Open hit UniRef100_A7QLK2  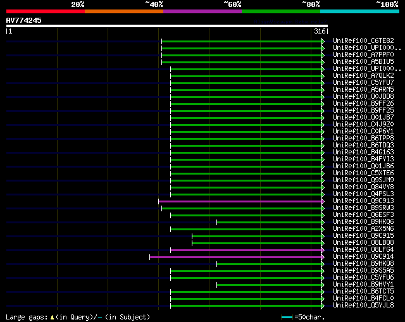[x=363, y=76]
